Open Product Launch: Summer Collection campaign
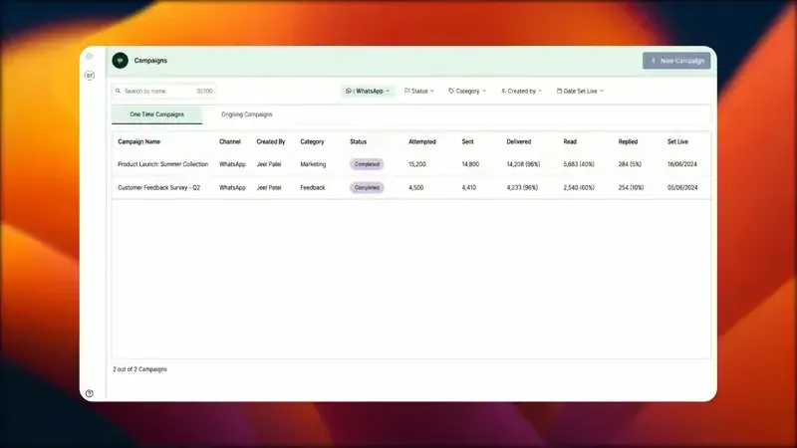 pyautogui.click(x=162, y=164)
